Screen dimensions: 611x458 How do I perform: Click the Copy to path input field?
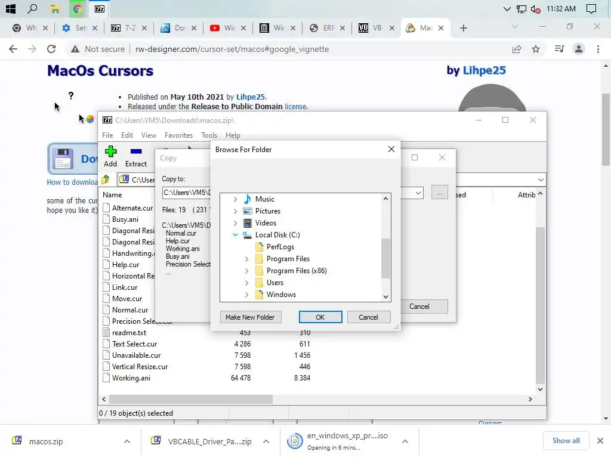point(187,193)
